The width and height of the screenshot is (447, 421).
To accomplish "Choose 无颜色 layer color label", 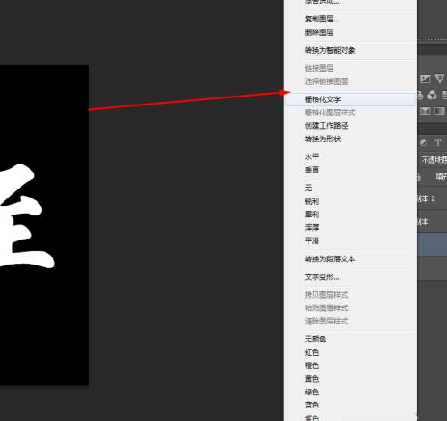I will pos(316,339).
